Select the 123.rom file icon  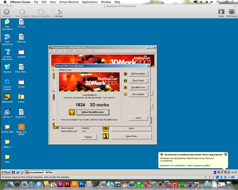tap(21, 23)
